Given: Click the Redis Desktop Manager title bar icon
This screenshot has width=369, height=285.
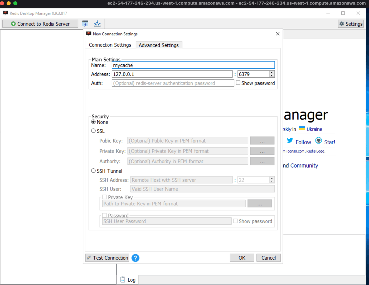Looking at the screenshot, I should [5, 13].
